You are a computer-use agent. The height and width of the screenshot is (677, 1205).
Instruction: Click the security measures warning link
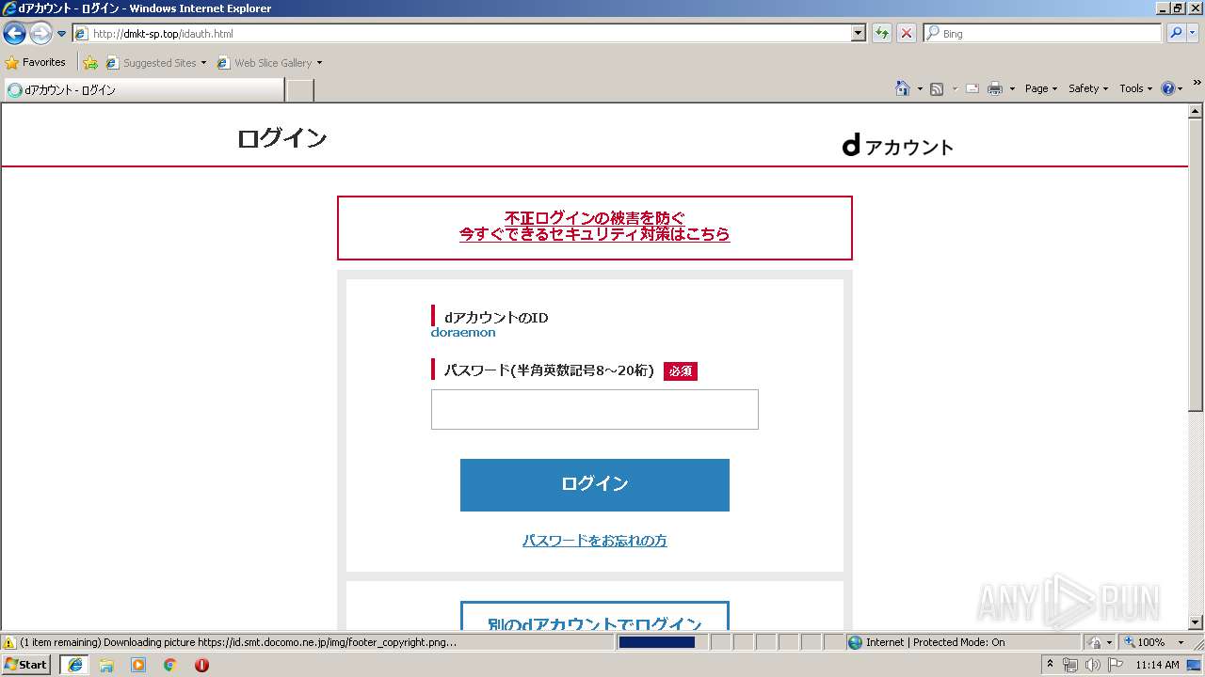click(x=594, y=227)
